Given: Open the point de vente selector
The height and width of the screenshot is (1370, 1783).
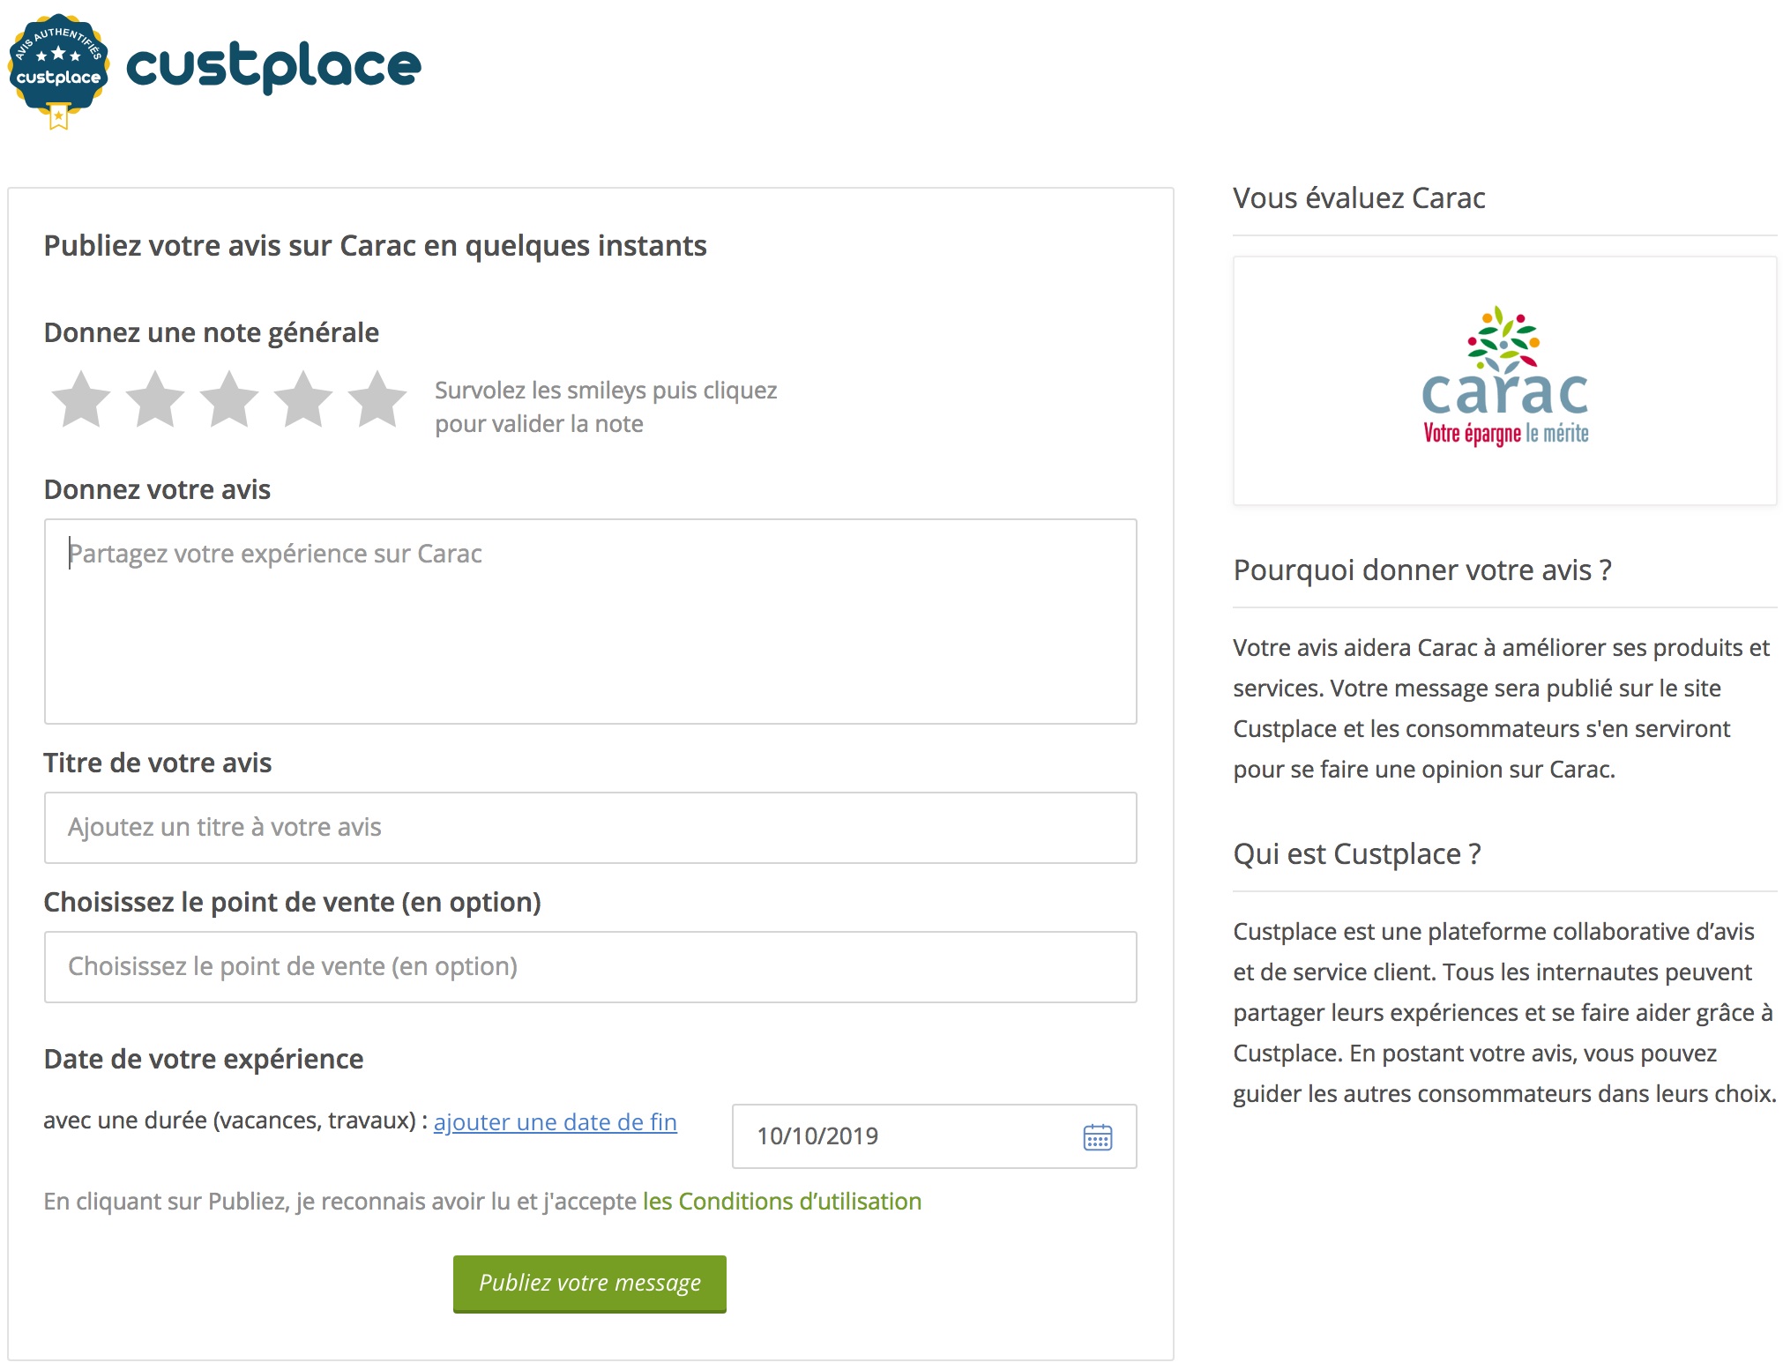Looking at the screenshot, I should coord(591,967).
